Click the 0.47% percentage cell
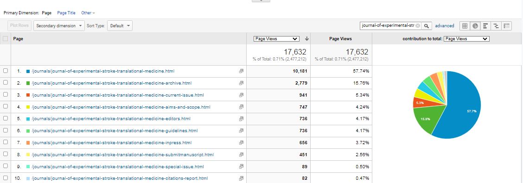The height and width of the screenshot is (183, 523). tap(362, 178)
